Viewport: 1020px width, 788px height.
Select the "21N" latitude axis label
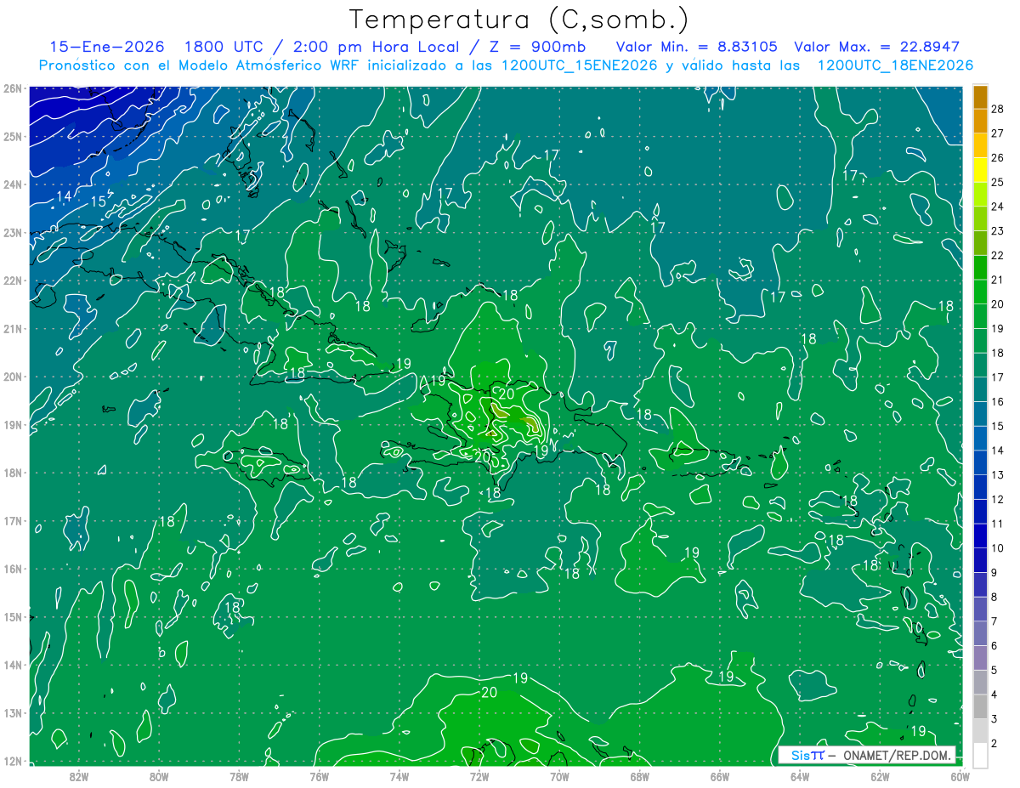coord(12,328)
